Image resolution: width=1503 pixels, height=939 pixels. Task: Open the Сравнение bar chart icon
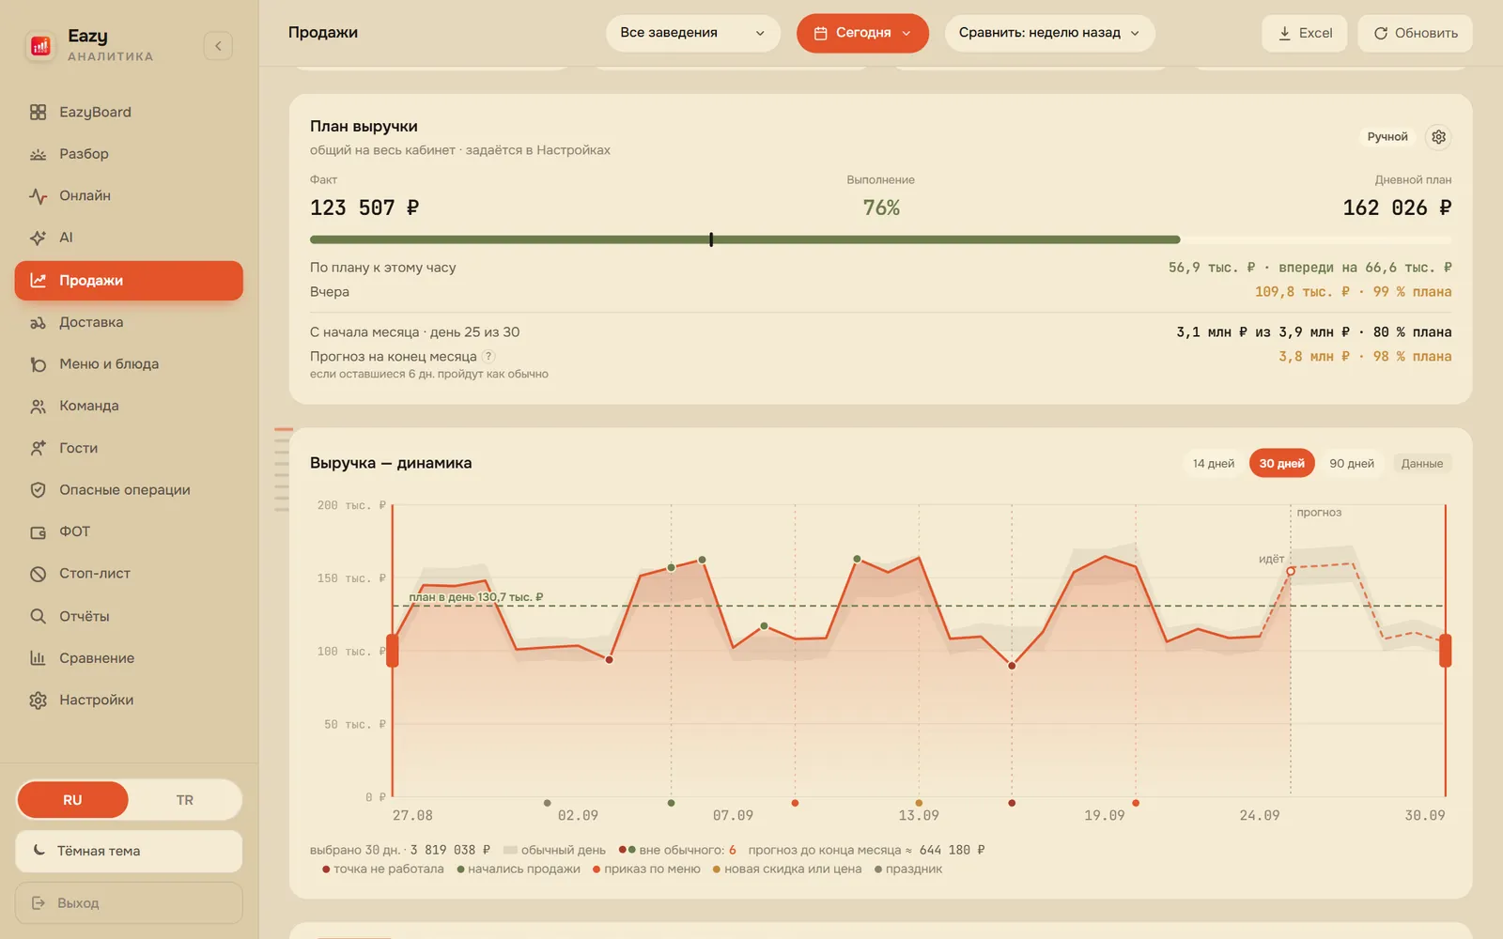click(38, 658)
